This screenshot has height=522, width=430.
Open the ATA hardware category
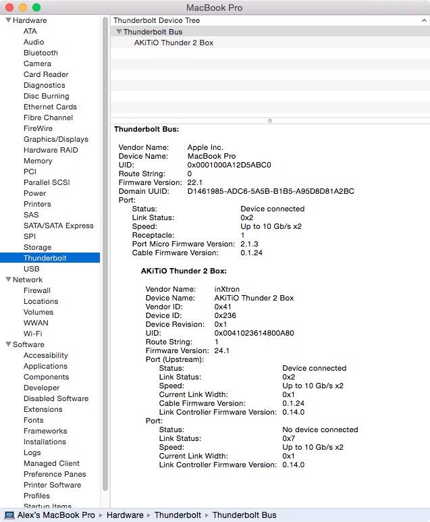tap(30, 31)
